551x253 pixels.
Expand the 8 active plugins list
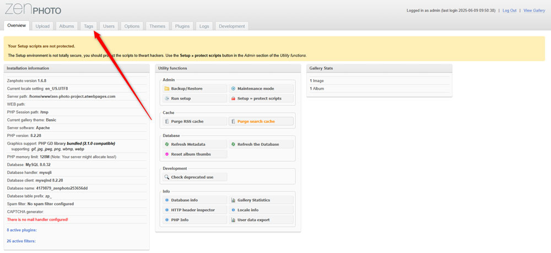coord(22,230)
